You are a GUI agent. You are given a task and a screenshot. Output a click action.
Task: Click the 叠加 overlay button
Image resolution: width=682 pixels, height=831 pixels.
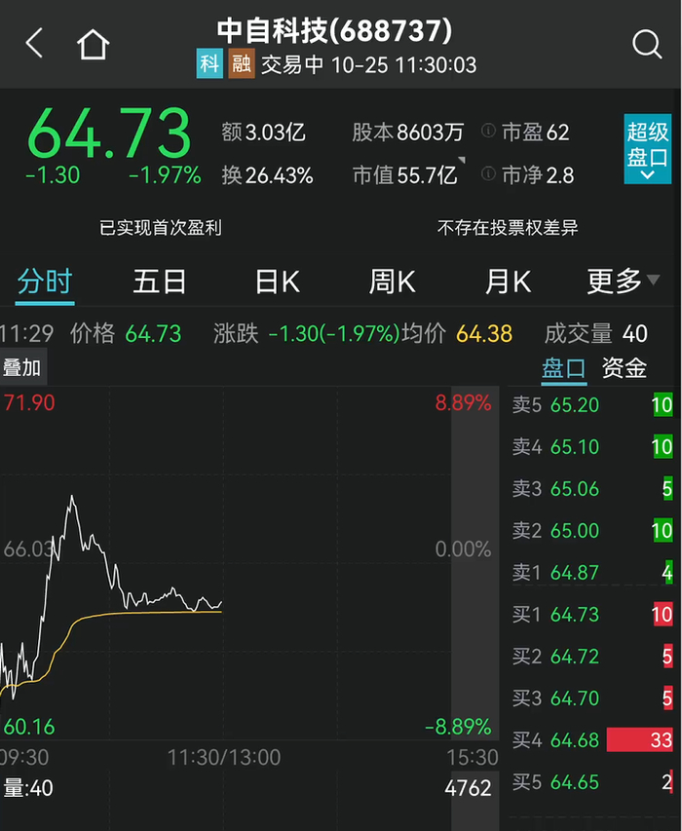click(22, 367)
